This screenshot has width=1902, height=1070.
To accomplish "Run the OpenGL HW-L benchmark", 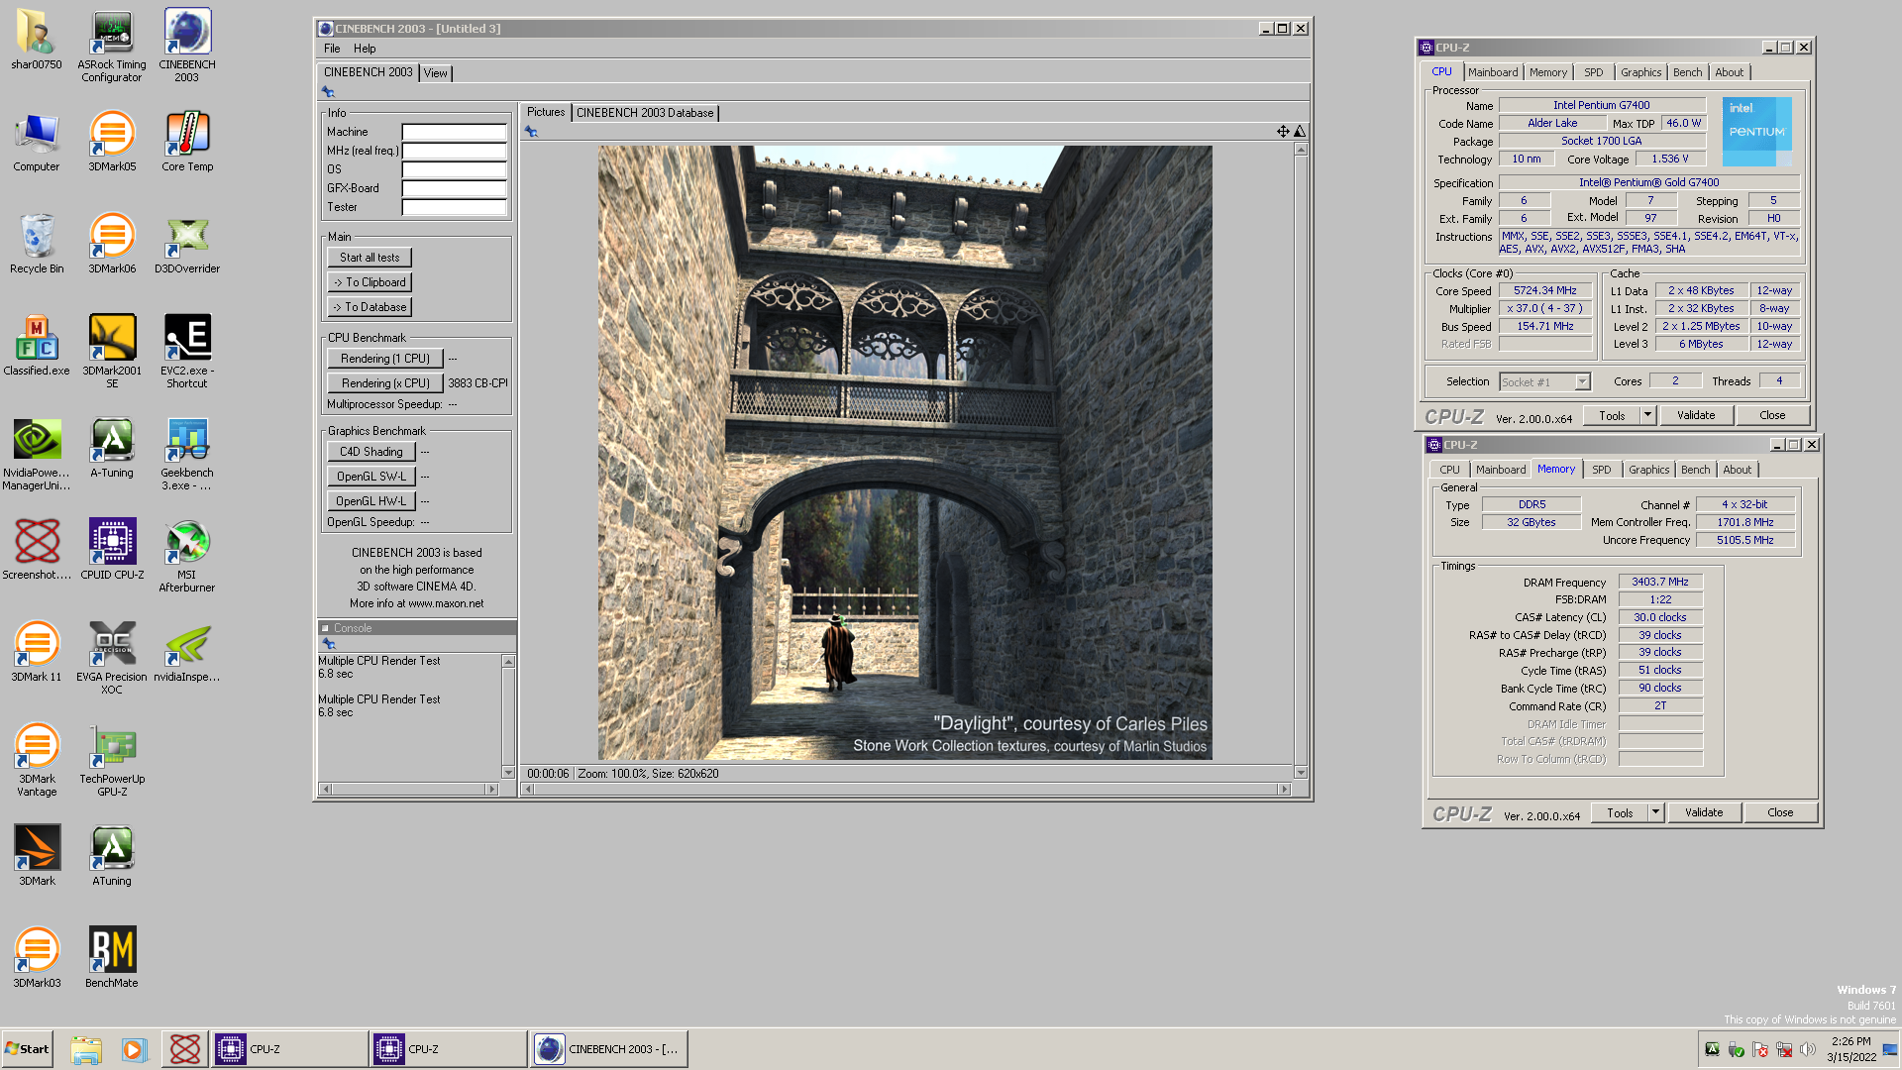I will (x=370, y=501).
